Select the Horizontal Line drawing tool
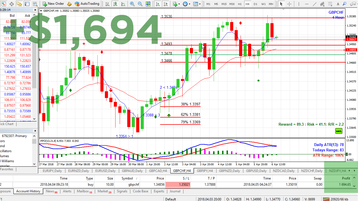Screen dimensions: 358x201 [x=307, y=4]
